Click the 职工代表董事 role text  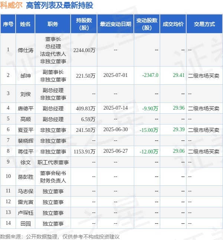click(53, 162)
